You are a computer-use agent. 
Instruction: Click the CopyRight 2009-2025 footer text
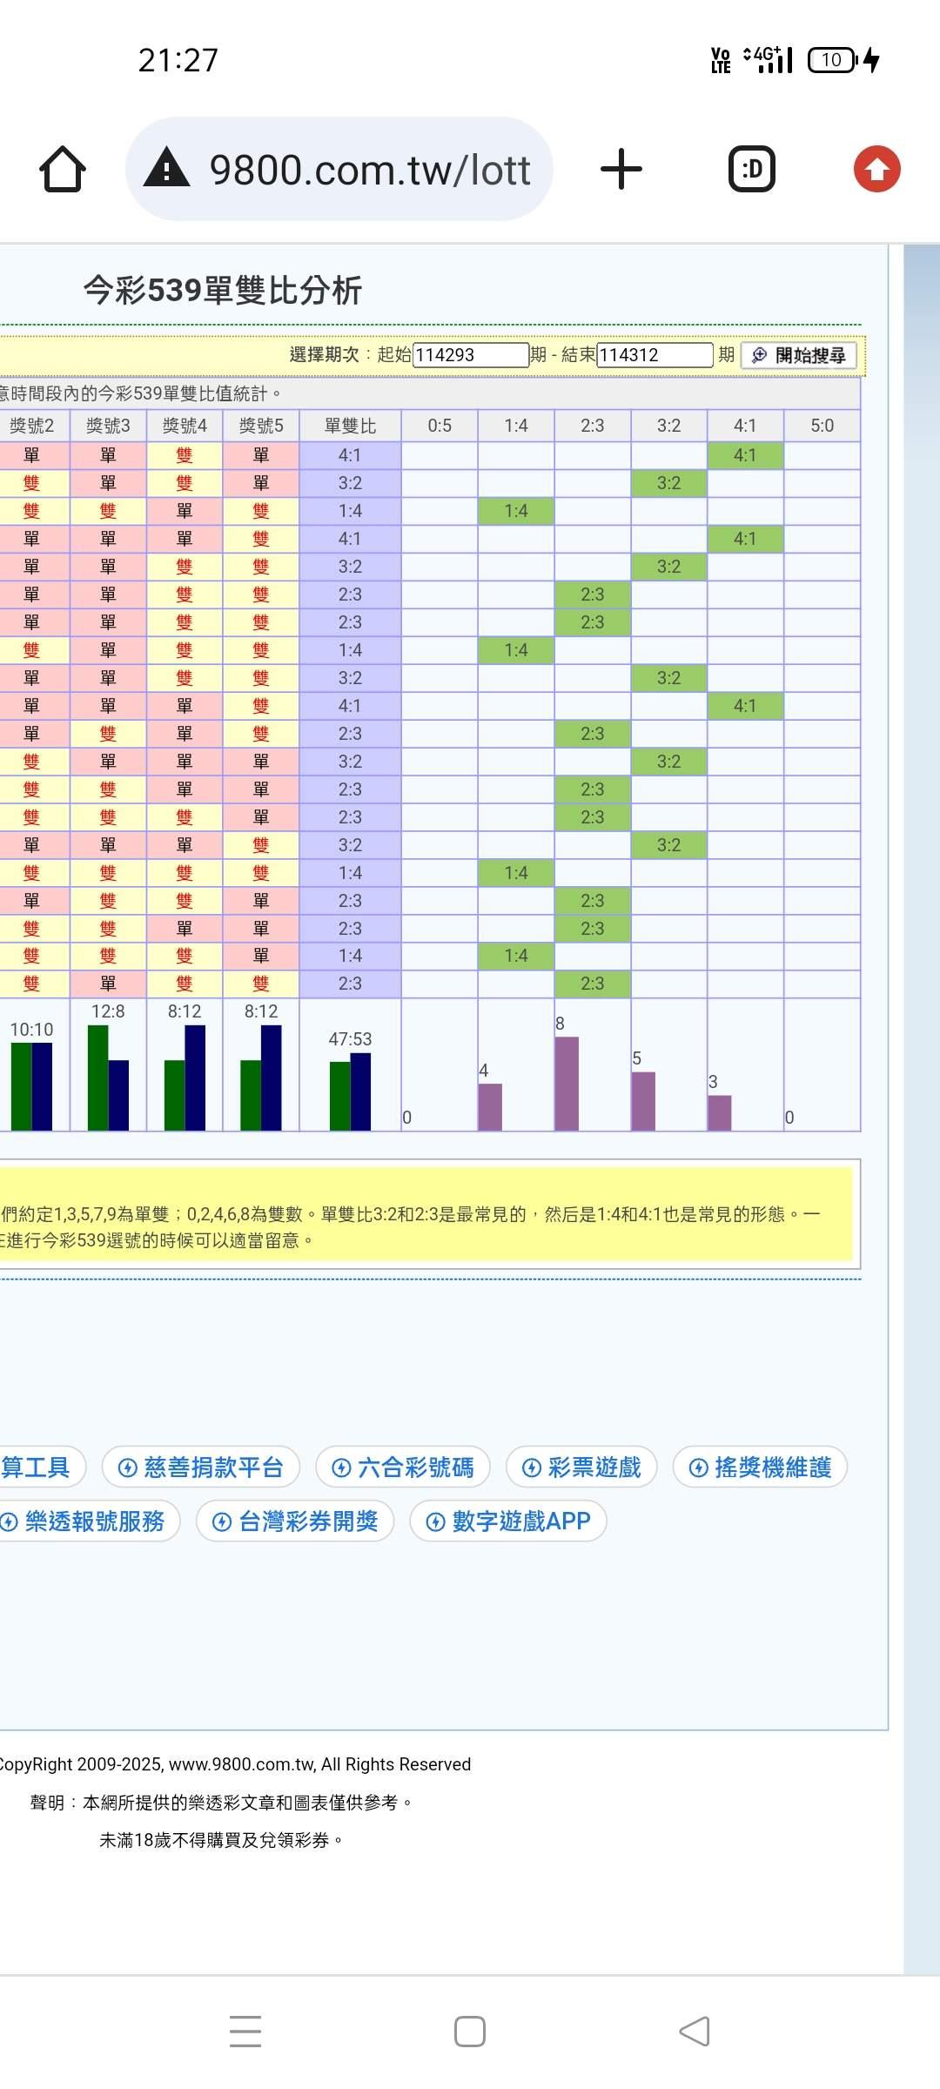tap(234, 1764)
